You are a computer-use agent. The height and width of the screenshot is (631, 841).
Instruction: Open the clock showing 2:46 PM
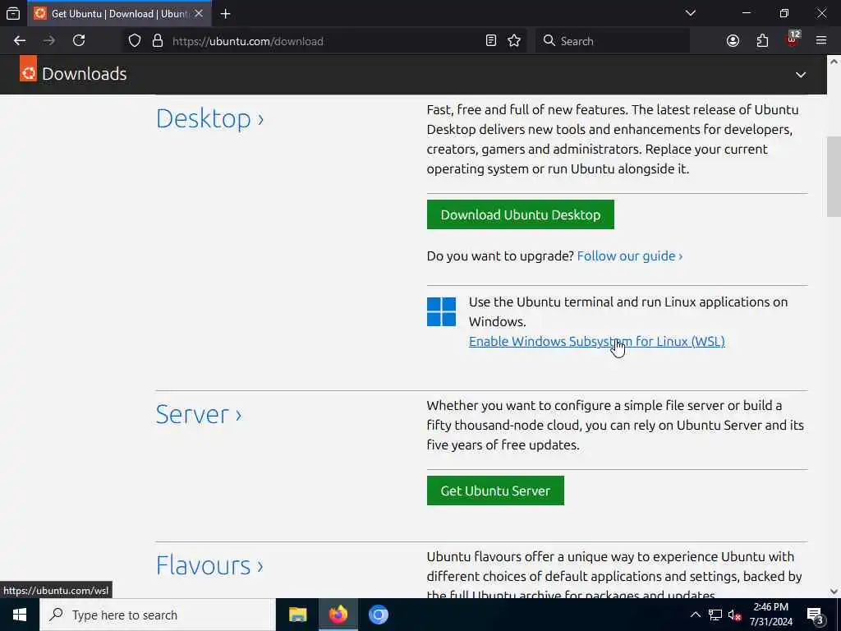pos(770,615)
